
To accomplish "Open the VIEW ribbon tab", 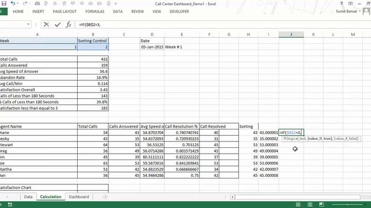I will tap(157, 12).
